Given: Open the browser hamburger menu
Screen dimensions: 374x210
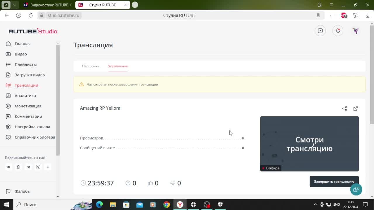Looking at the screenshot, I should (x=331, y=5).
